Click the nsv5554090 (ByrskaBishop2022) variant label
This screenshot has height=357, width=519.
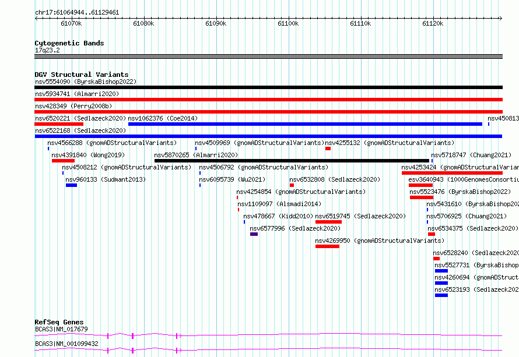86,82
